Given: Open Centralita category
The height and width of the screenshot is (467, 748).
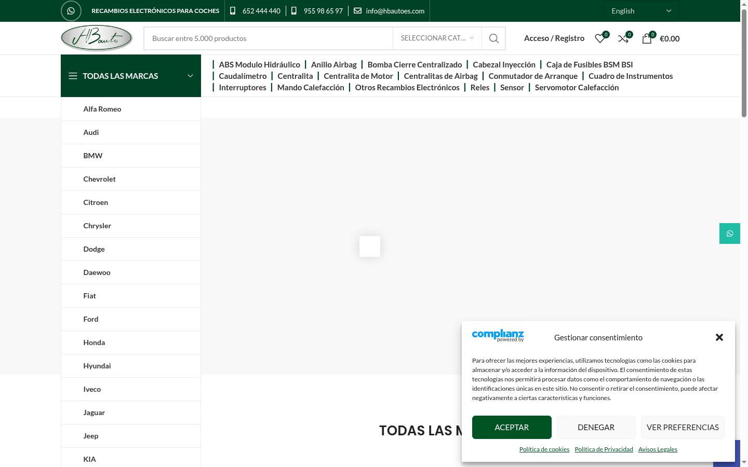Looking at the screenshot, I should click(295, 76).
